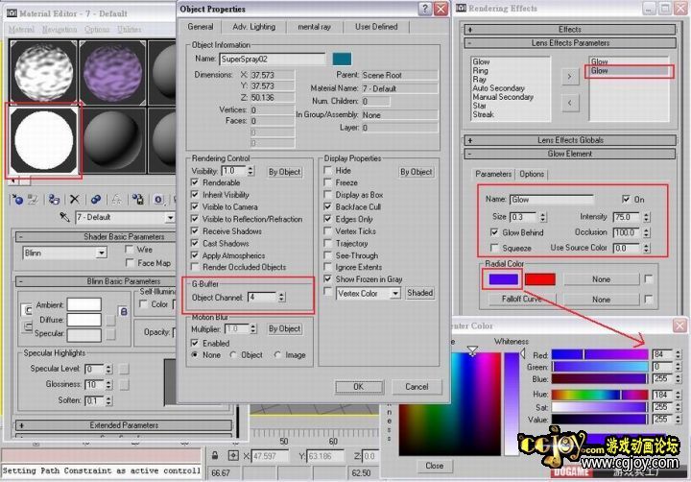Pick material from object eyedropper icon
This screenshot has height=482, width=691.
(65, 217)
